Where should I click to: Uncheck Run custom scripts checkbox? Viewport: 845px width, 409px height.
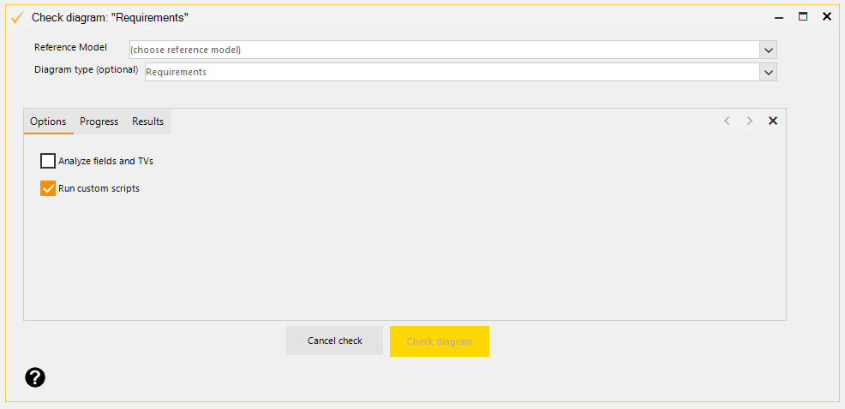pos(48,188)
